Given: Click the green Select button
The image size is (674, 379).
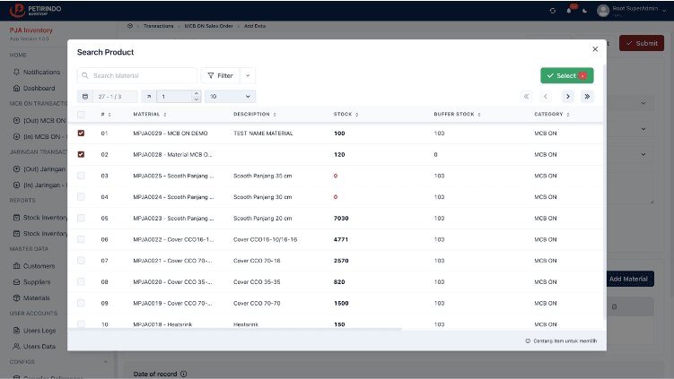Looking at the screenshot, I should 567,75.
